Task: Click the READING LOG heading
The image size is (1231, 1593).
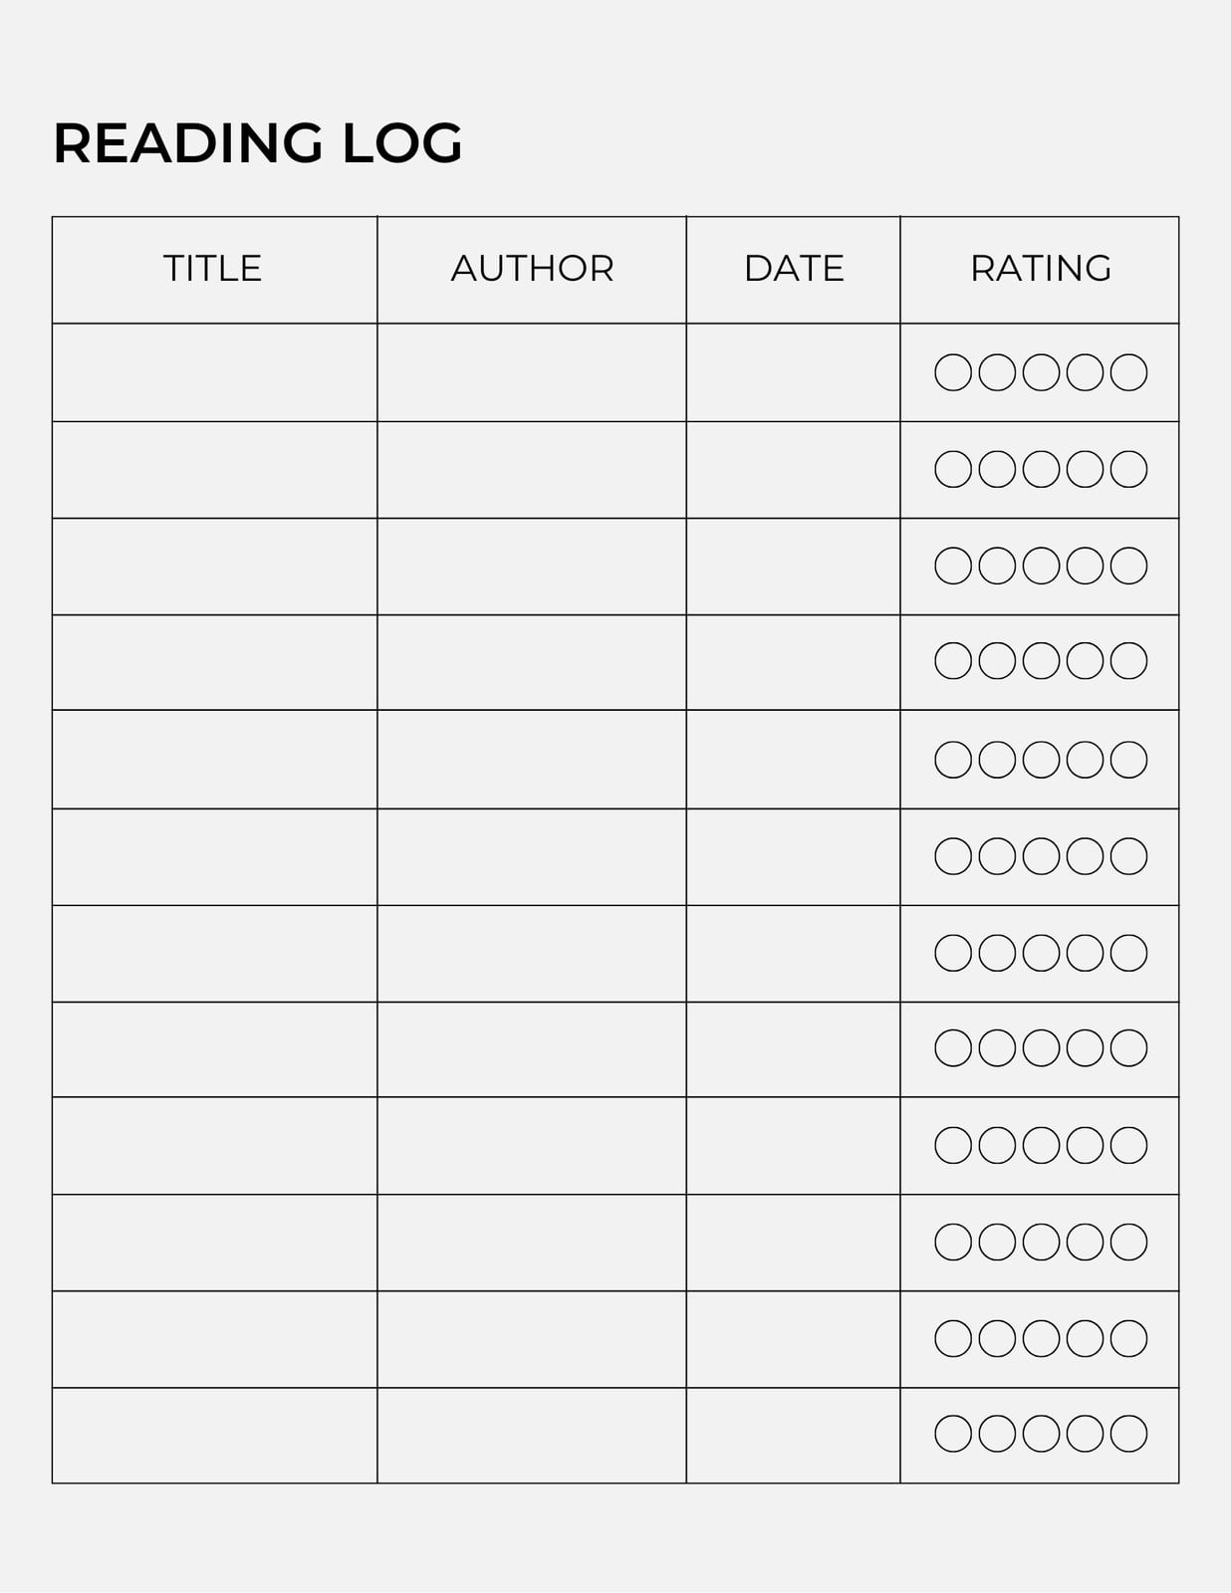Action: pyautogui.click(x=258, y=142)
